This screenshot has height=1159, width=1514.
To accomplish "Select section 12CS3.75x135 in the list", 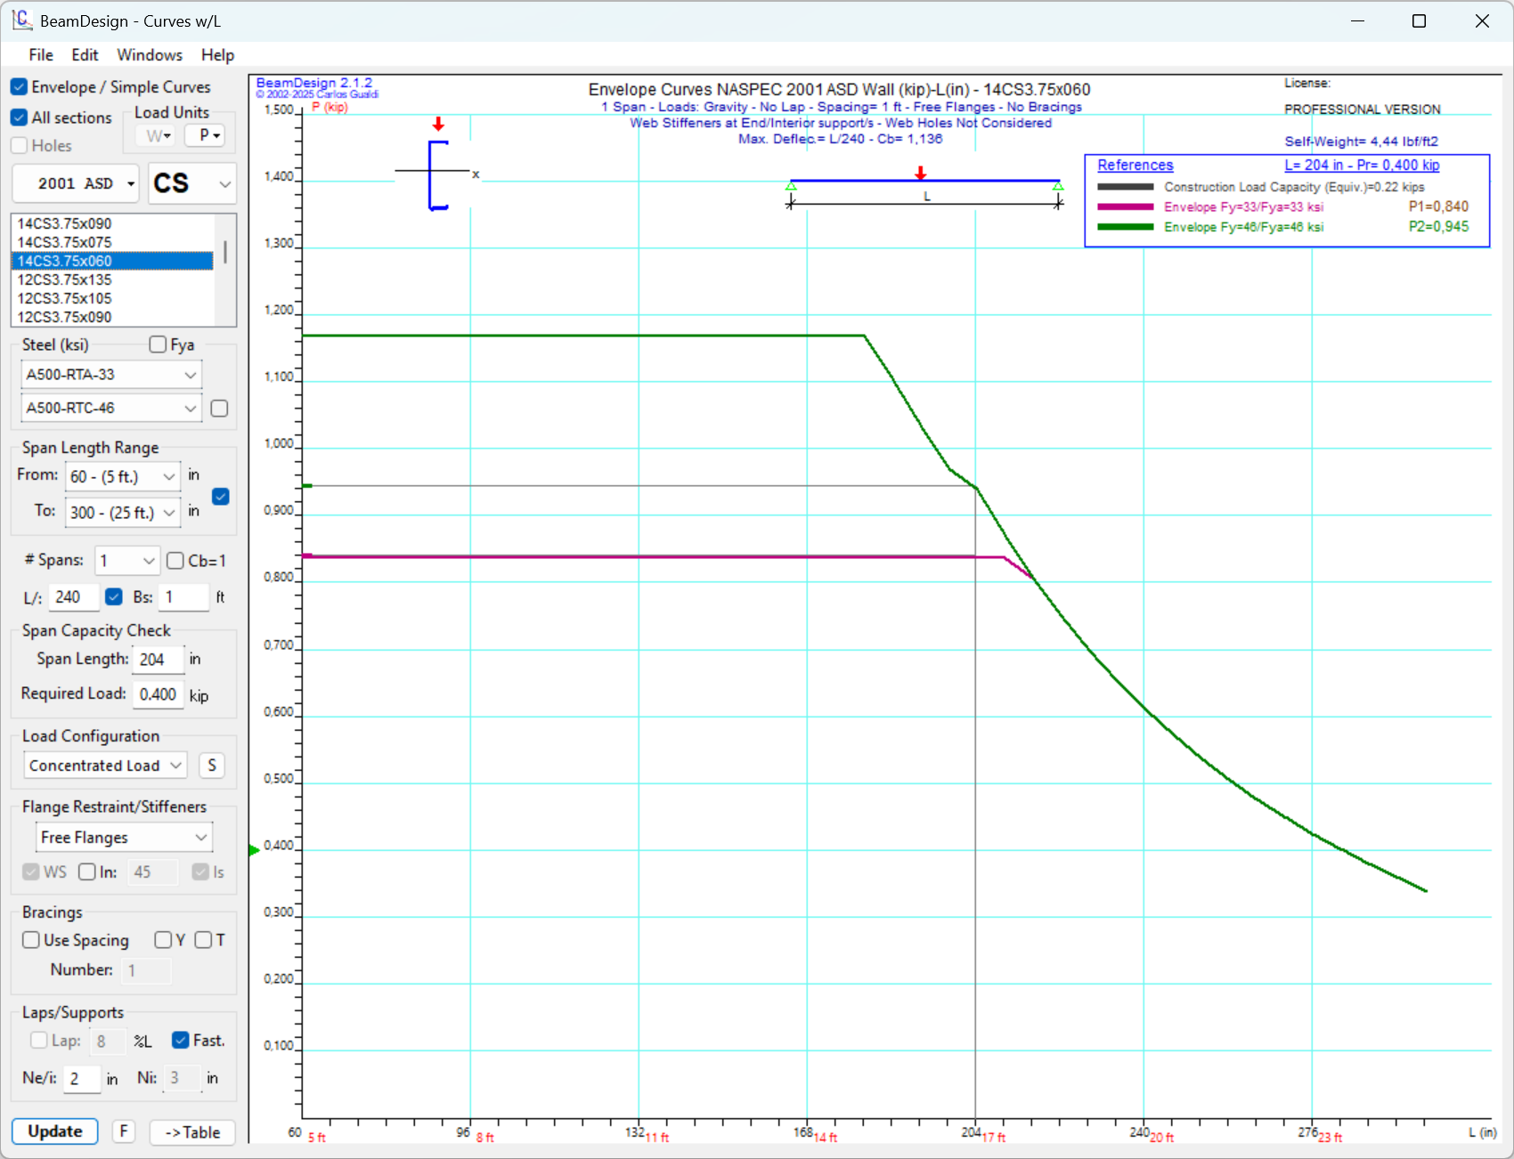I will pos(65,280).
